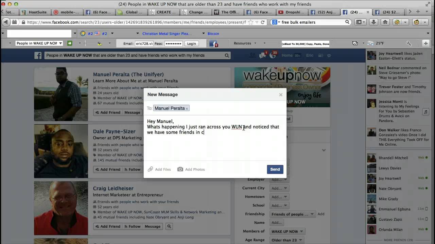Image resolution: width=435 pixels, height=244 pixels.
Task: Switch to The Offi... browser tab
Action: pos(228,12)
